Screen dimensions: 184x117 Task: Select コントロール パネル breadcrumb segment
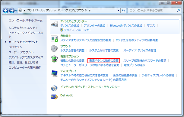coord(40,10)
